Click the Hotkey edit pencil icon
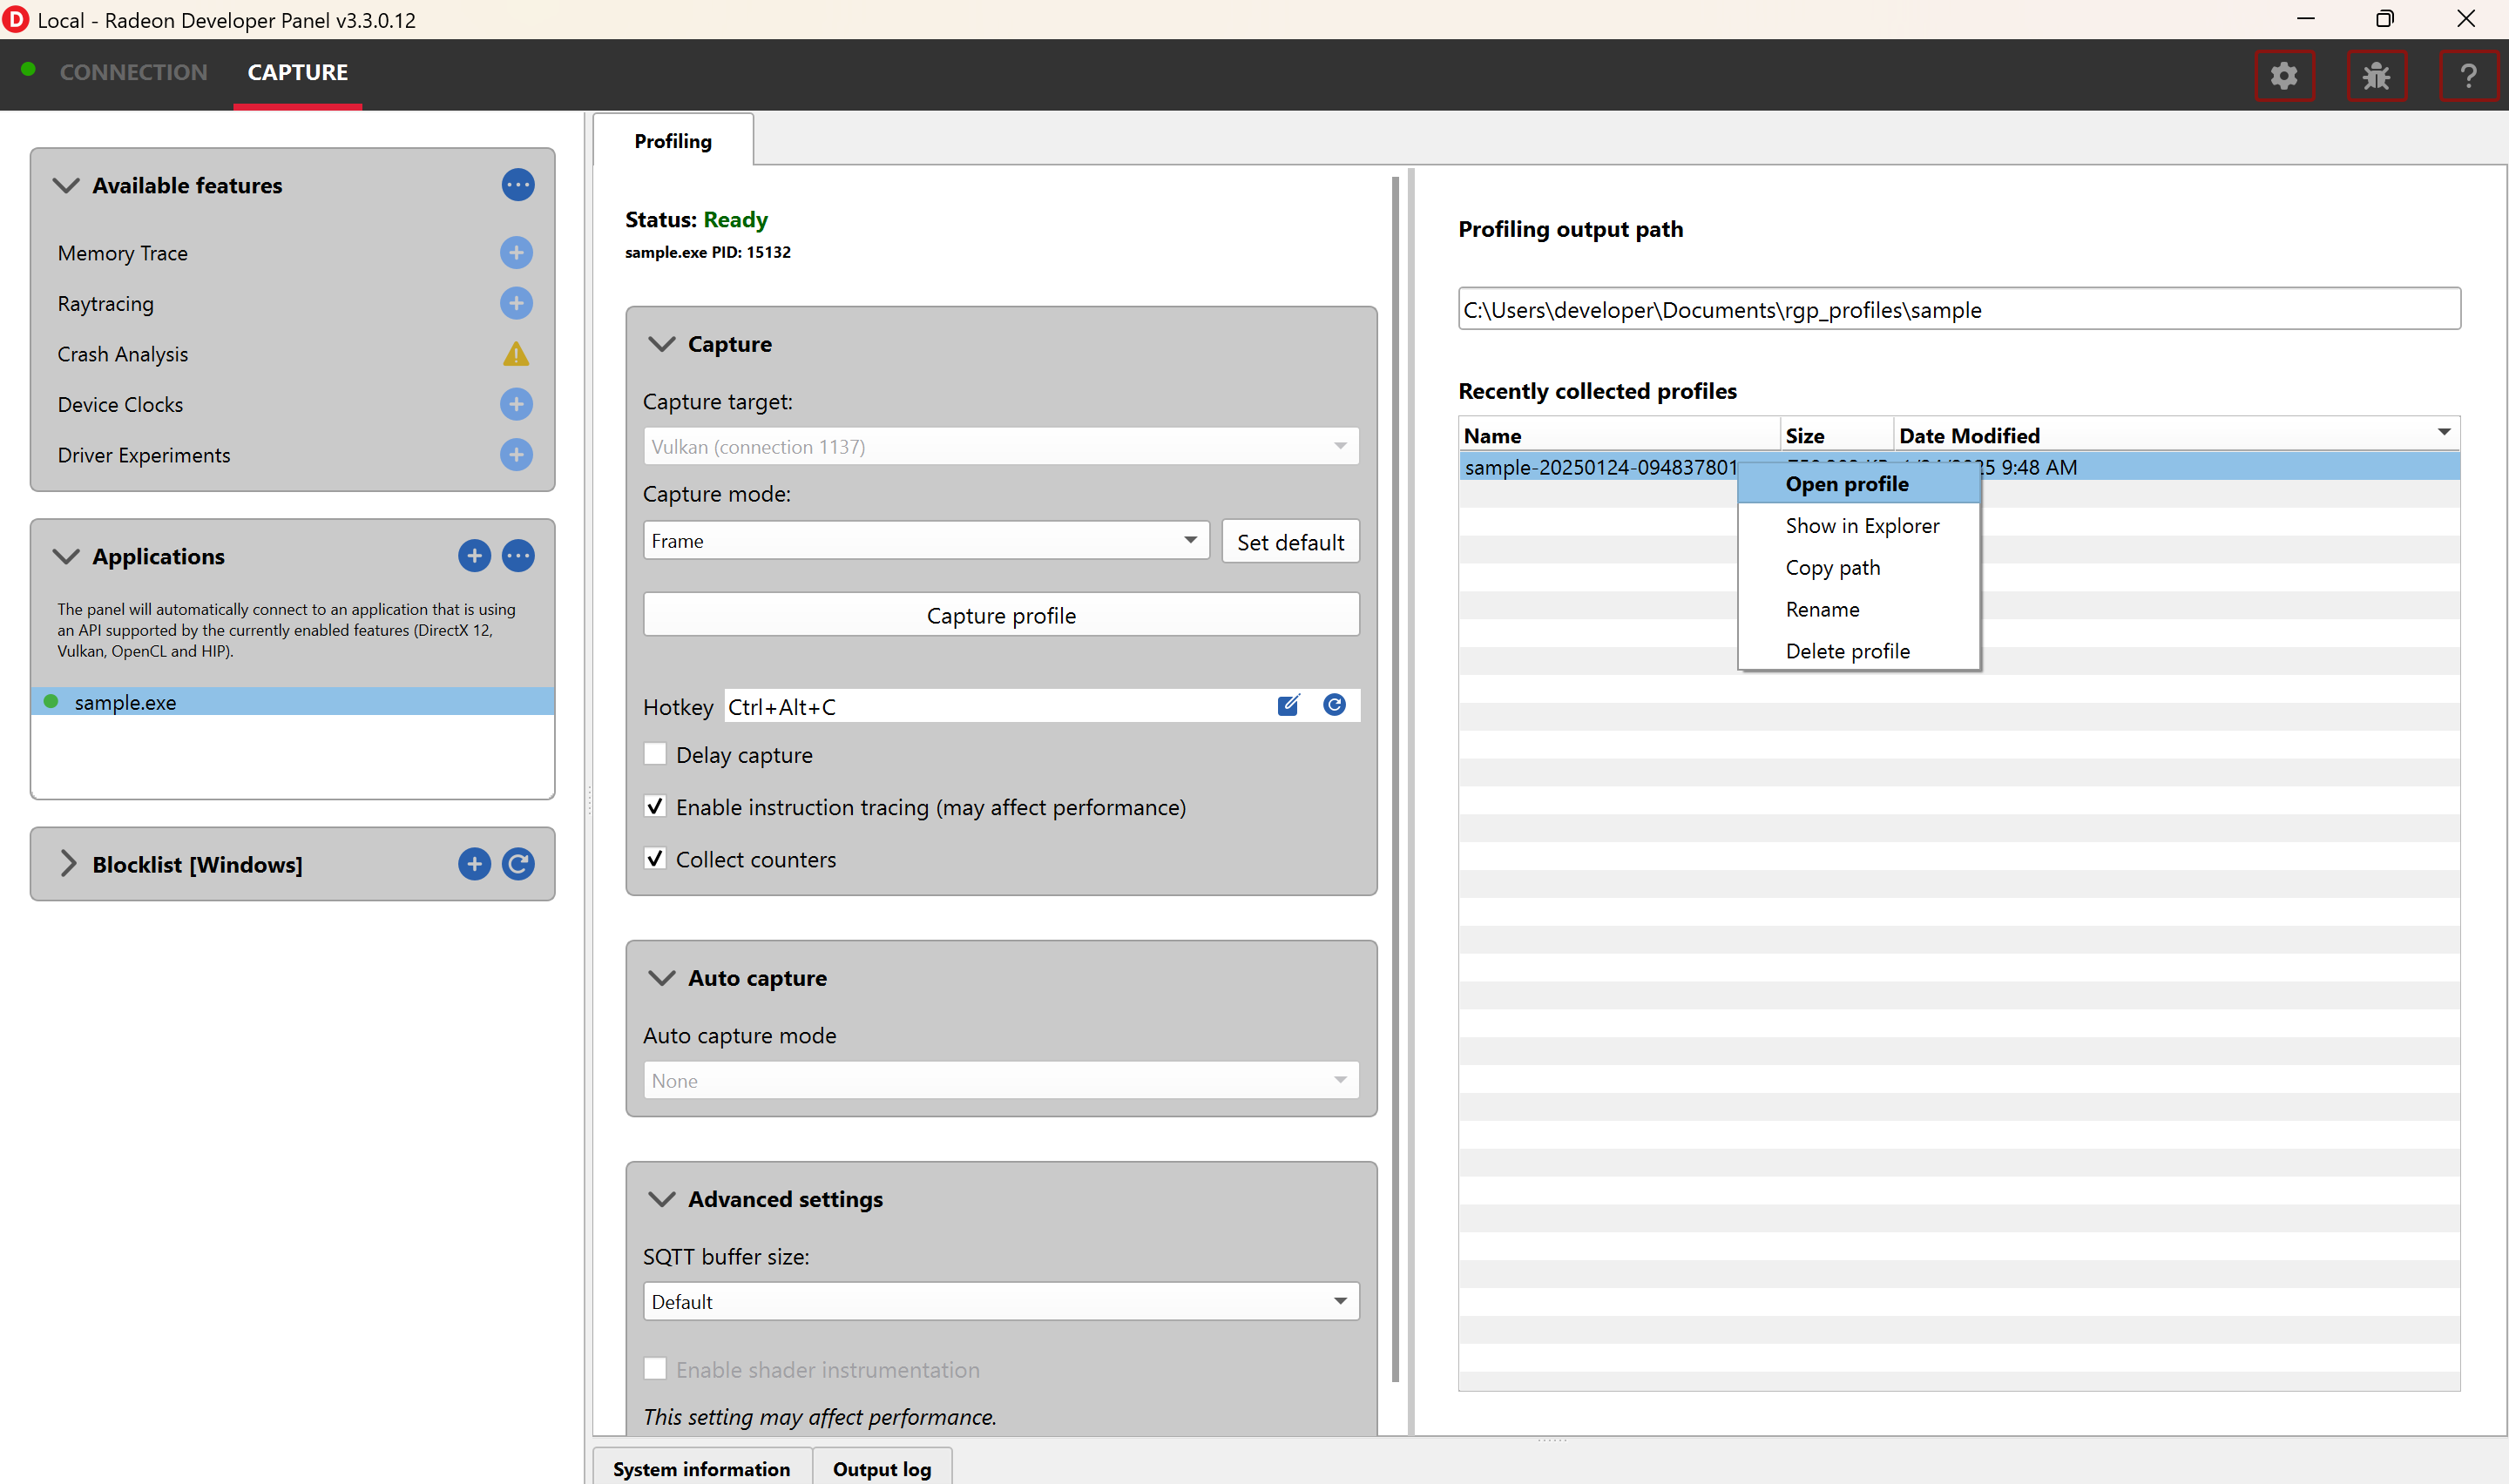 pyautogui.click(x=1288, y=706)
